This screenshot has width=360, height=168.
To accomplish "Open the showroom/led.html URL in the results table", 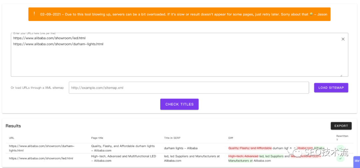I will tap(41, 158).
